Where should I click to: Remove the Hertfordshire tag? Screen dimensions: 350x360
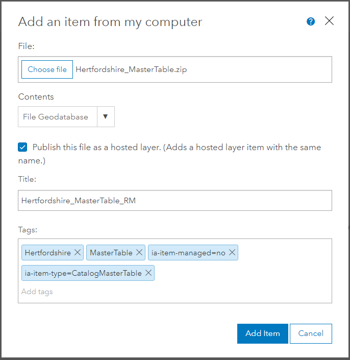pos(78,253)
